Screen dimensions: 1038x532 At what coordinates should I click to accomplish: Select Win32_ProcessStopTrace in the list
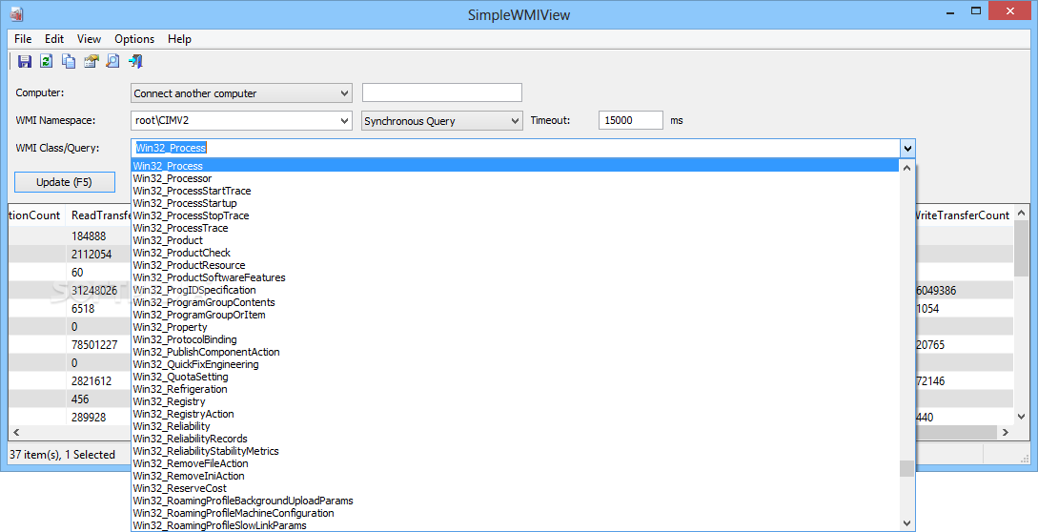click(515, 215)
